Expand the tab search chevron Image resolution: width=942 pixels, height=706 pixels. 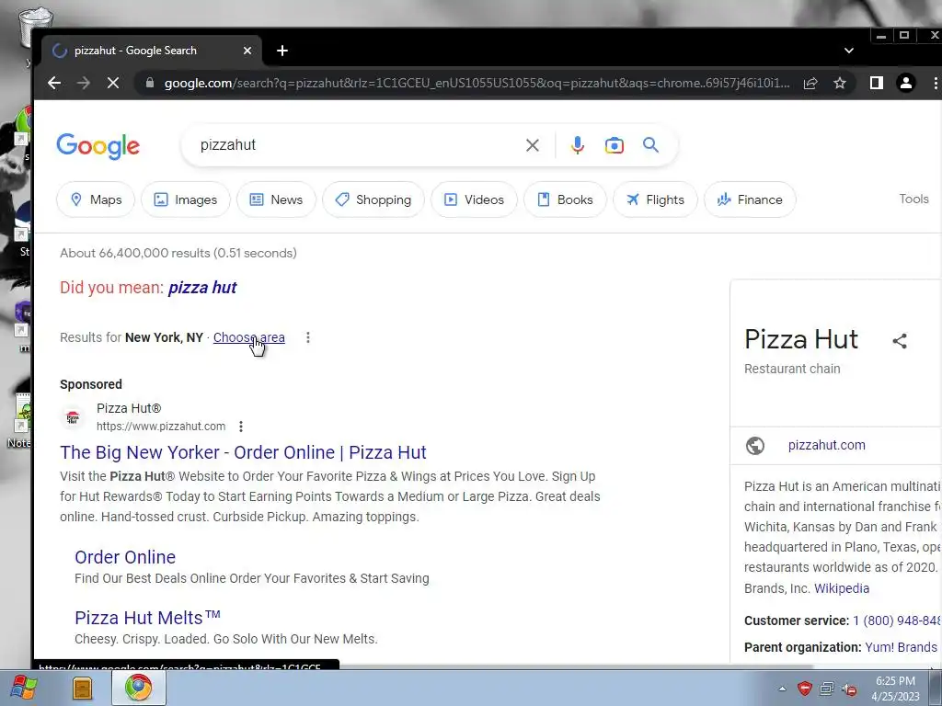coord(849,51)
